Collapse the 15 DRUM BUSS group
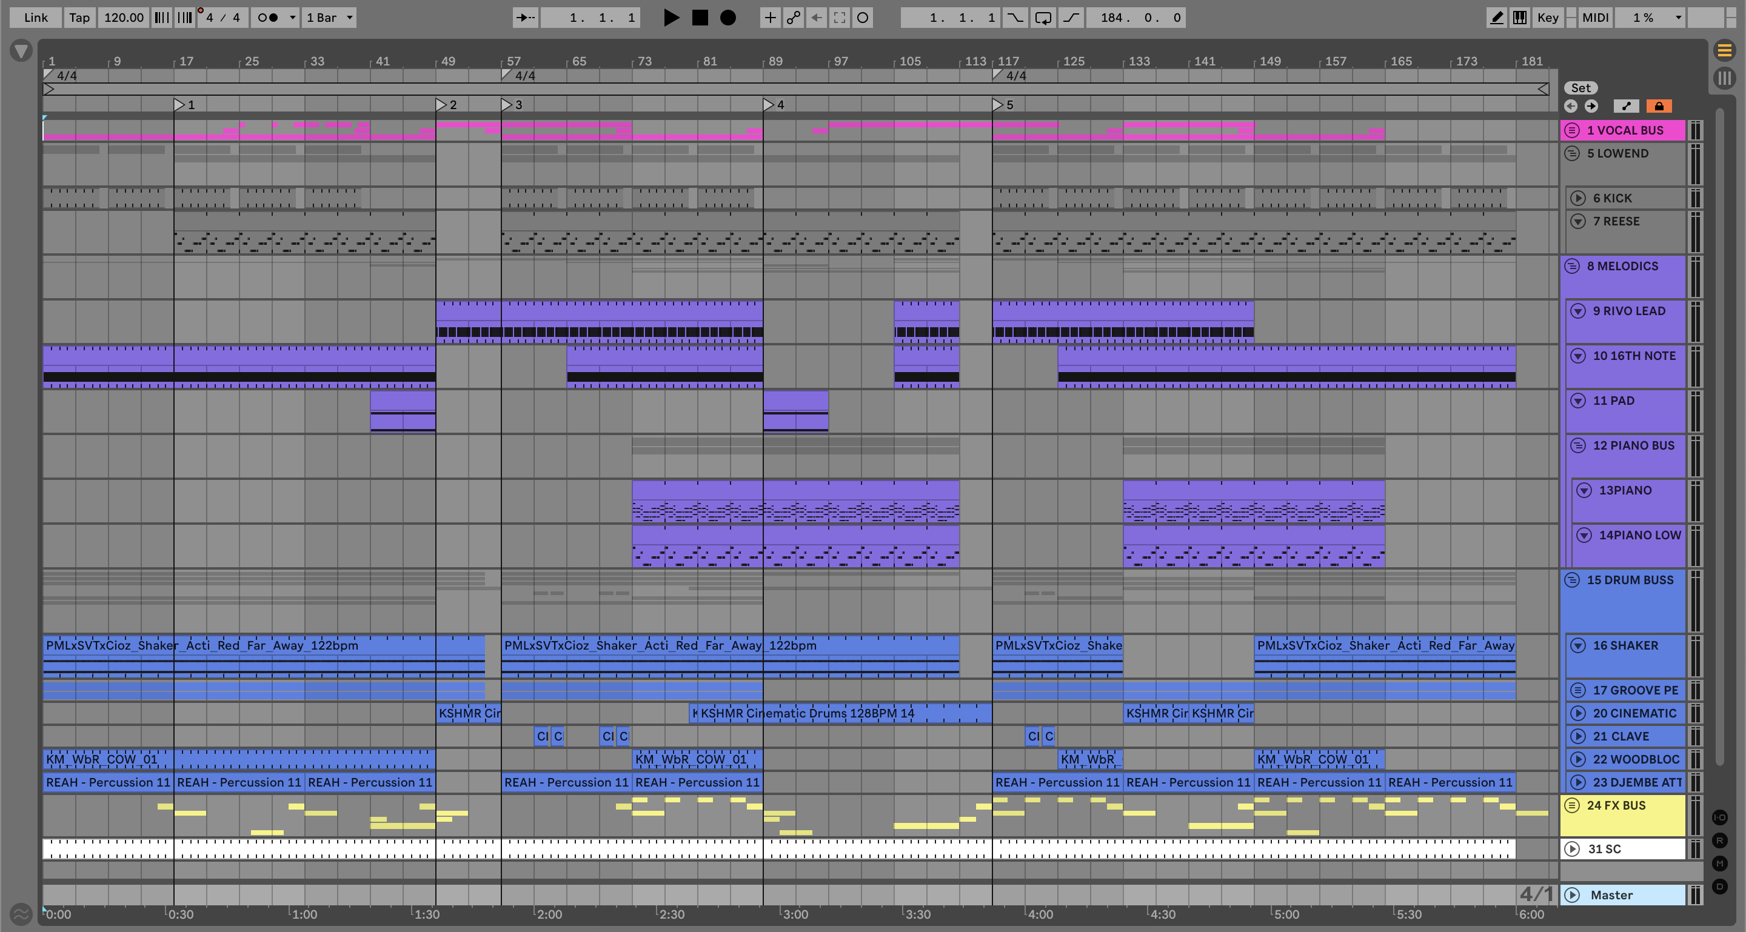Screen dimensions: 1746x932 click(x=1572, y=580)
